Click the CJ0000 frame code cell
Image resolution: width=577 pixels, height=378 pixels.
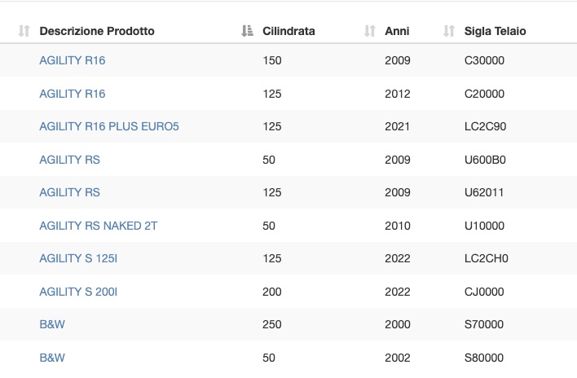484,292
